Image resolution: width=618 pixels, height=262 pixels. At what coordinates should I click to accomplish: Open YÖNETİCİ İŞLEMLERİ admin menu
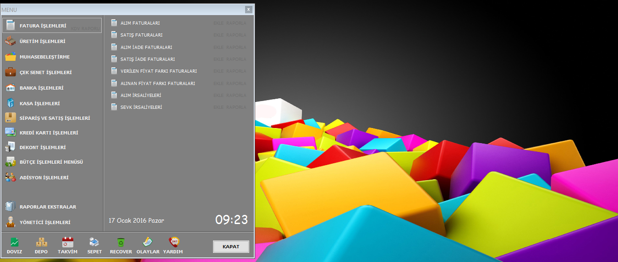coord(45,222)
